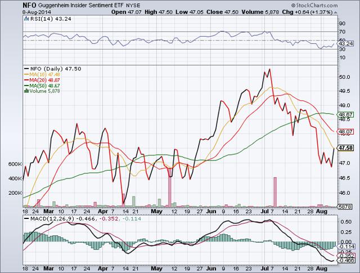Click the MACD(12,26,9) legend label

coord(52,218)
